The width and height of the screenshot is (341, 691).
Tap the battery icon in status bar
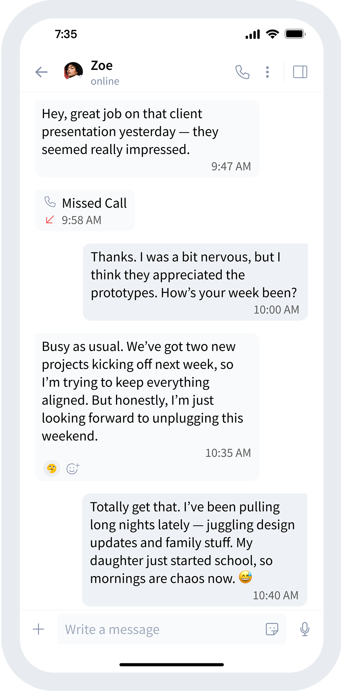point(295,34)
